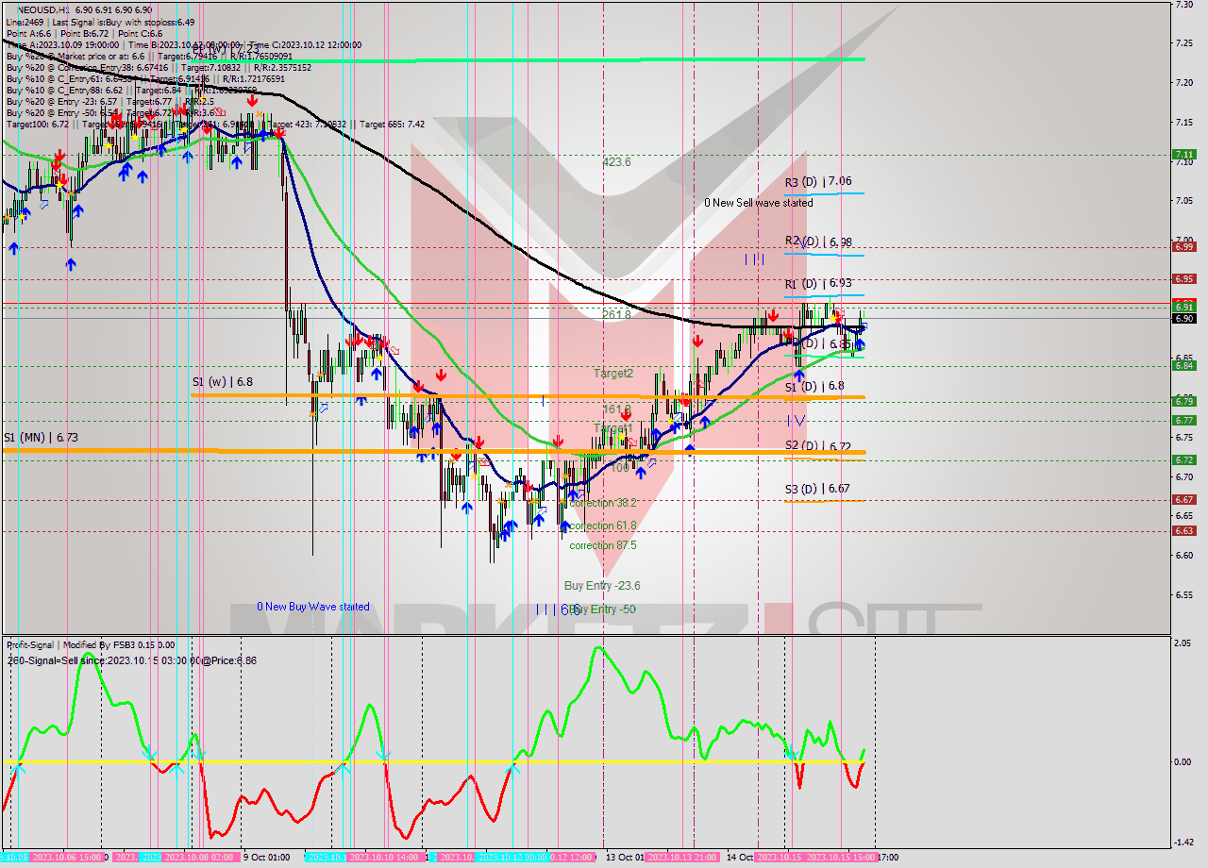
Task: Click the 'Target1' label
Action: [613, 428]
